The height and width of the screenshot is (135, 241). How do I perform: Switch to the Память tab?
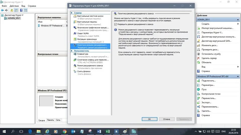[50, 120]
